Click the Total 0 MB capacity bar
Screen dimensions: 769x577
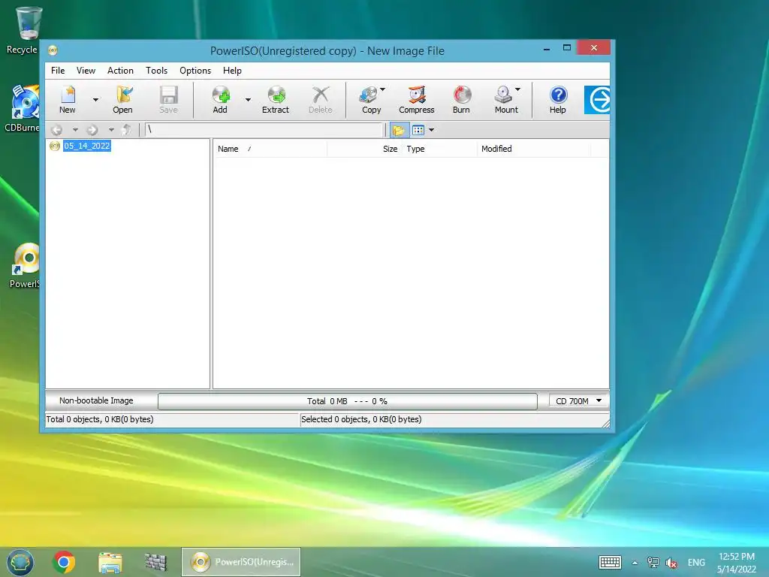(347, 401)
